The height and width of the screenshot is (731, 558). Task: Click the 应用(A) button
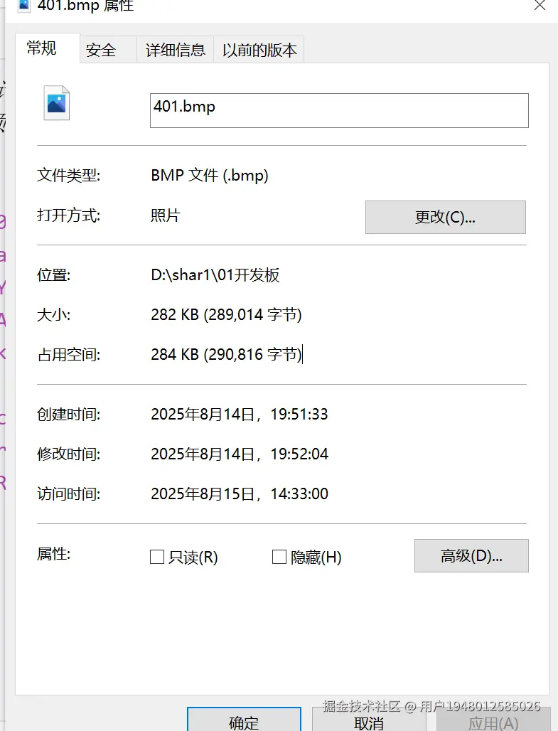click(x=493, y=720)
